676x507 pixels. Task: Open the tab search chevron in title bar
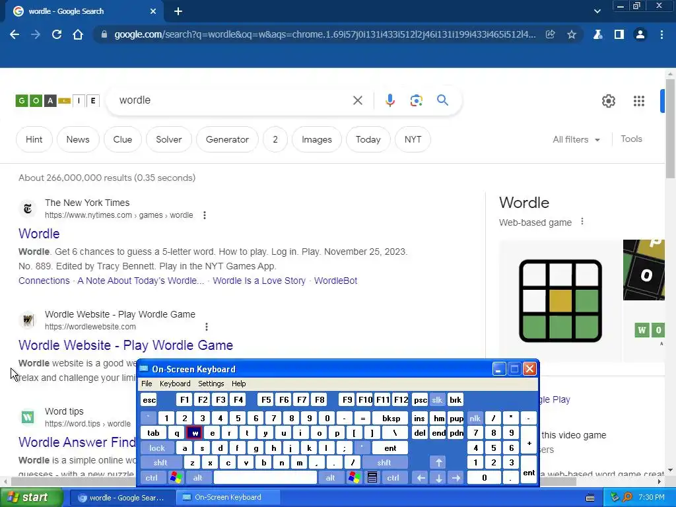coord(597,11)
